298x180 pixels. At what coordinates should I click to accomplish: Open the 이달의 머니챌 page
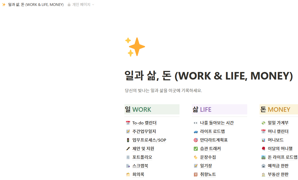(280, 149)
